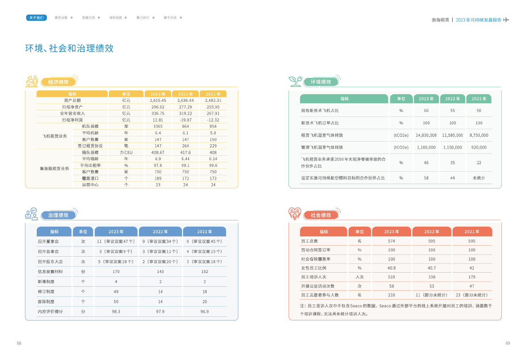Click the 2023年可持续发展报告 title text
This screenshot has height=358, width=527.
coord(478,20)
